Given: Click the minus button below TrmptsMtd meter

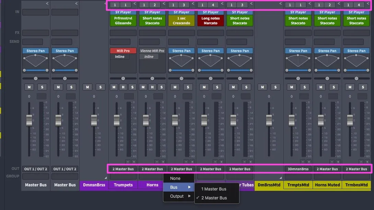Looking at the screenshot, I should 303,162.
